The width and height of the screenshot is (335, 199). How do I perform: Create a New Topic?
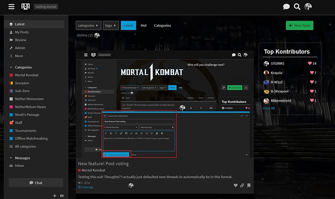tap(300, 25)
